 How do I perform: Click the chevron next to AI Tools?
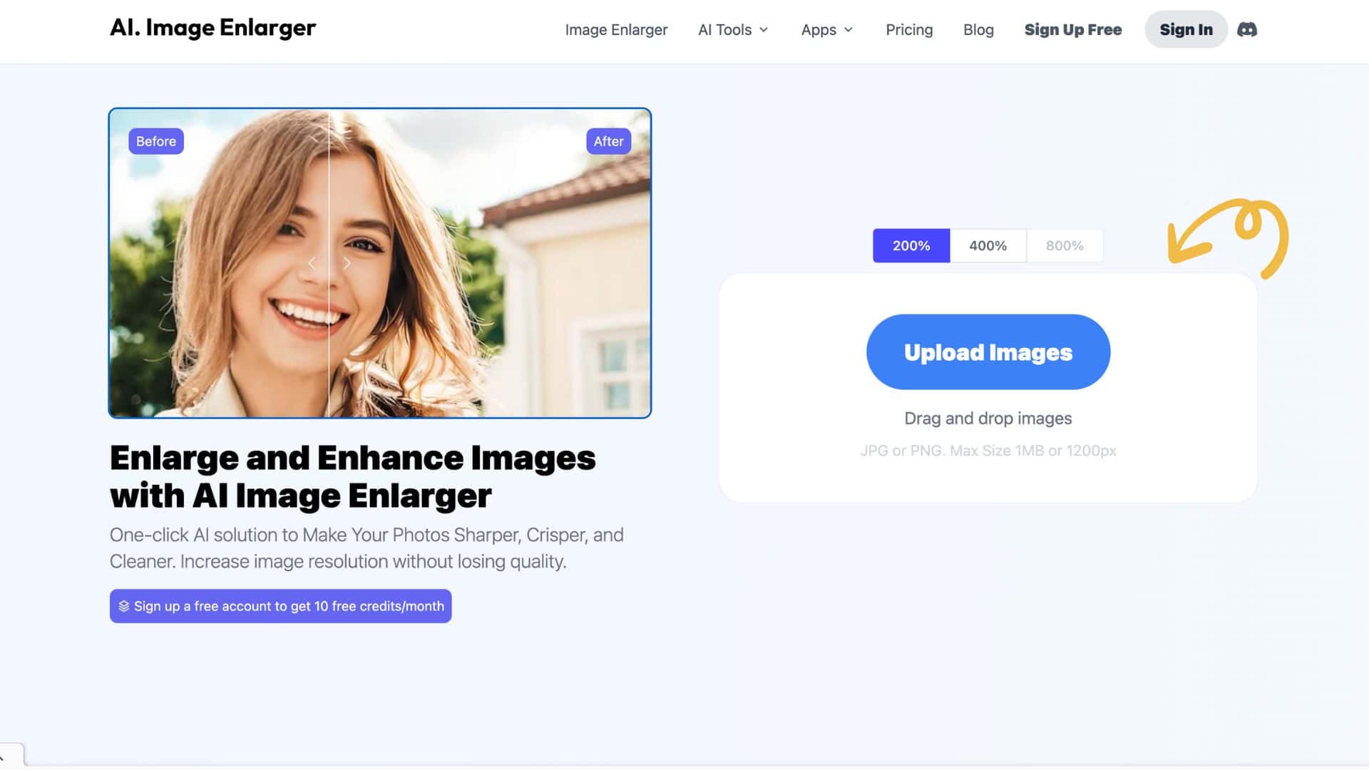click(764, 30)
